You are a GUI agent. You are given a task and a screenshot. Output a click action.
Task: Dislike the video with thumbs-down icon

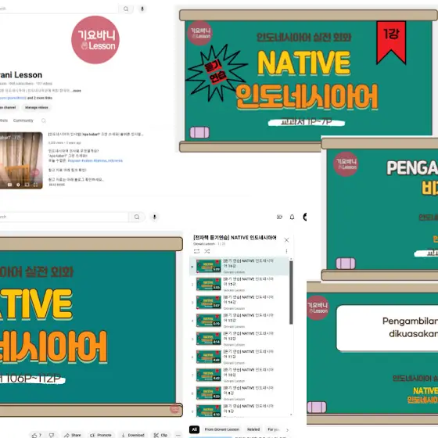(52, 435)
